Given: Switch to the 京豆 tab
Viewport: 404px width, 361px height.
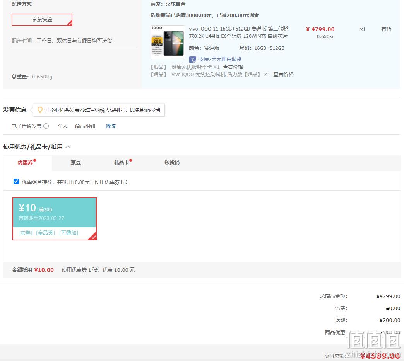Looking at the screenshot, I should [x=76, y=163].
